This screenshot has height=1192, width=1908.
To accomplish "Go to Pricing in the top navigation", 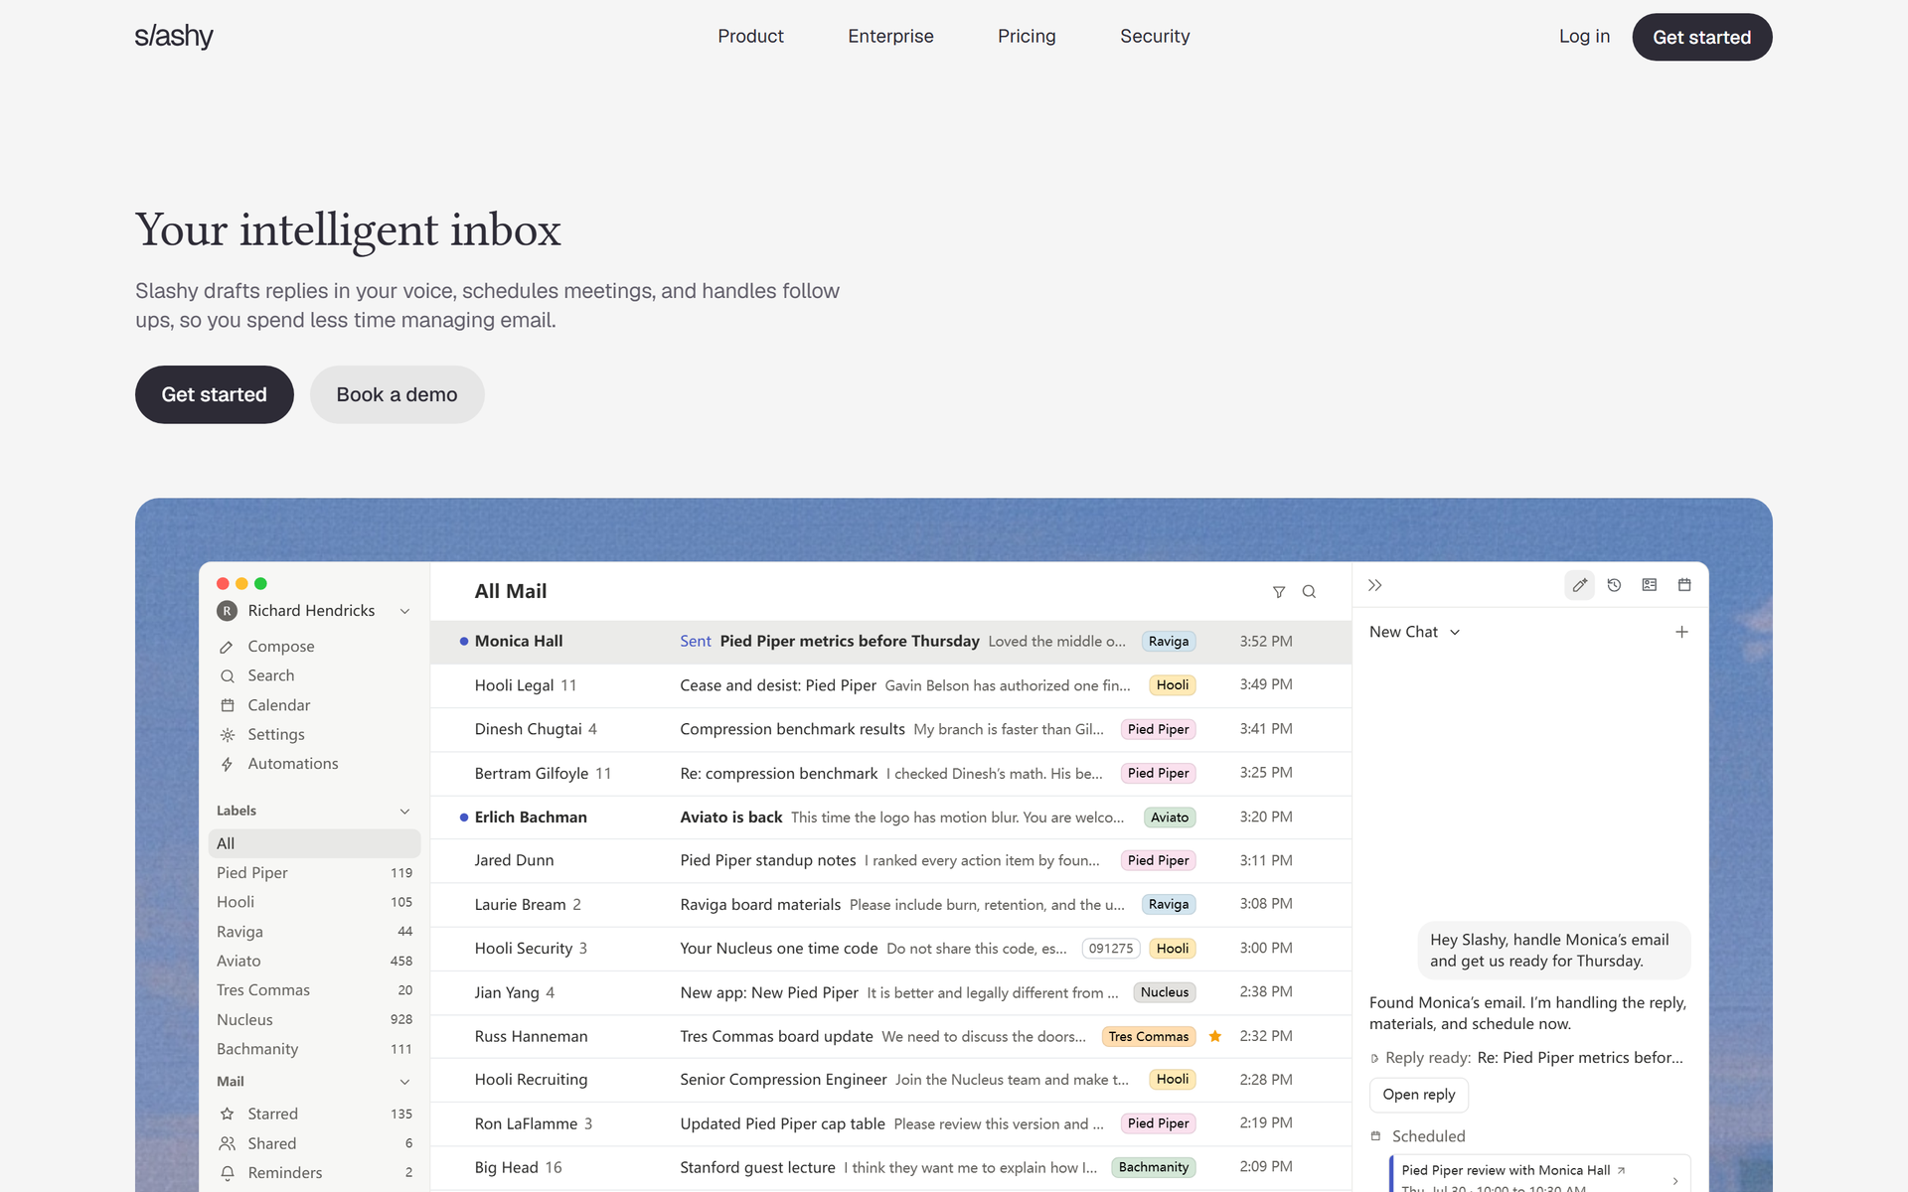I will (1027, 37).
